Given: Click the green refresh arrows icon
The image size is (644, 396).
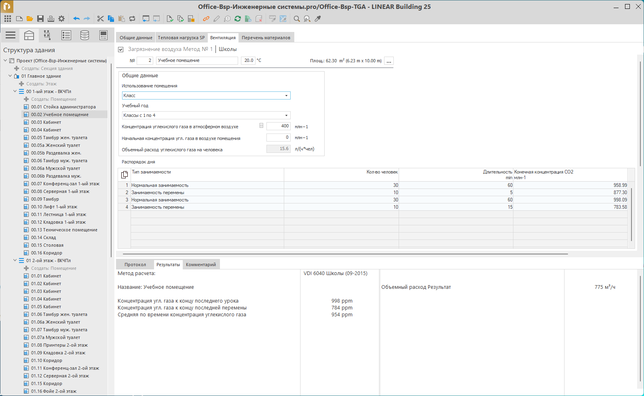Looking at the screenshot, I should pos(238,19).
